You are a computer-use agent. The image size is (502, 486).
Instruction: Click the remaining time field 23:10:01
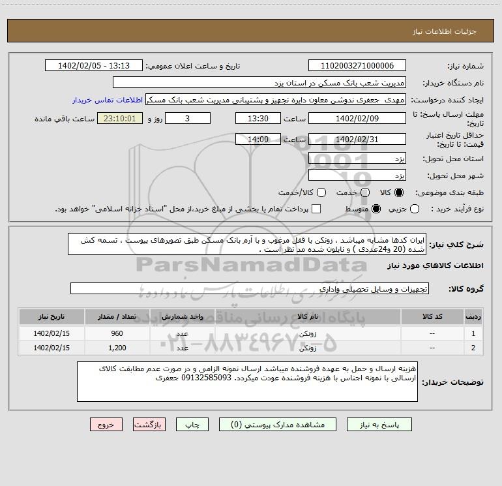click(x=120, y=119)
